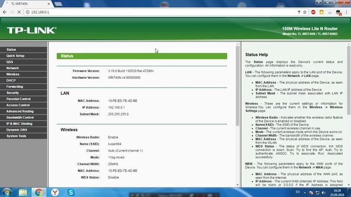Click the down arrow of status pane scrollbar
Screen dimensions: 351x197
coord(237,185)
